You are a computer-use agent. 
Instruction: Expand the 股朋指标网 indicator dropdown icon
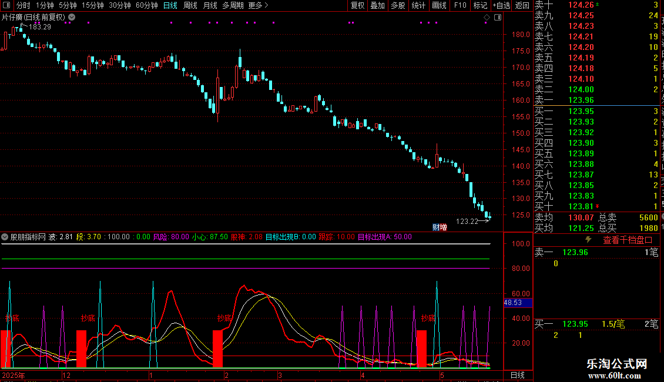5,237
